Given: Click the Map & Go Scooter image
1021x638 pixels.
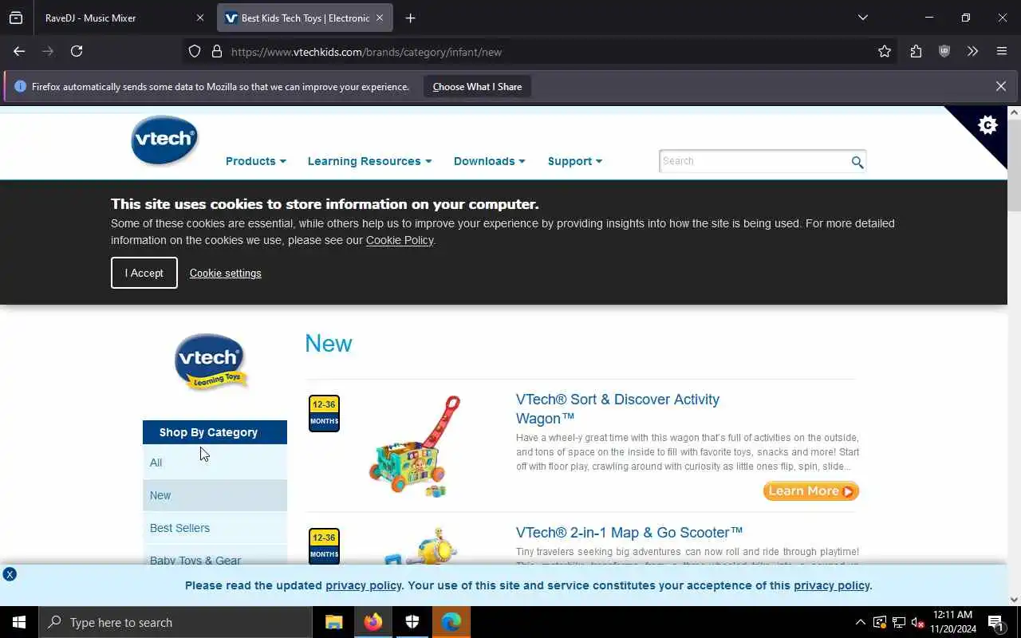Looking at the screenshot, I should [421, 546].
